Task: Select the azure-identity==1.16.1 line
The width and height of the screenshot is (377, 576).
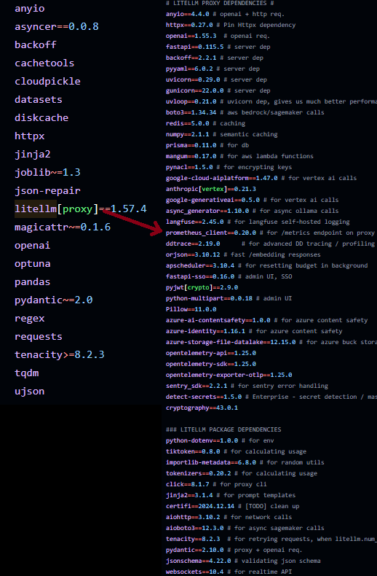Action: [x=254, y=331]
